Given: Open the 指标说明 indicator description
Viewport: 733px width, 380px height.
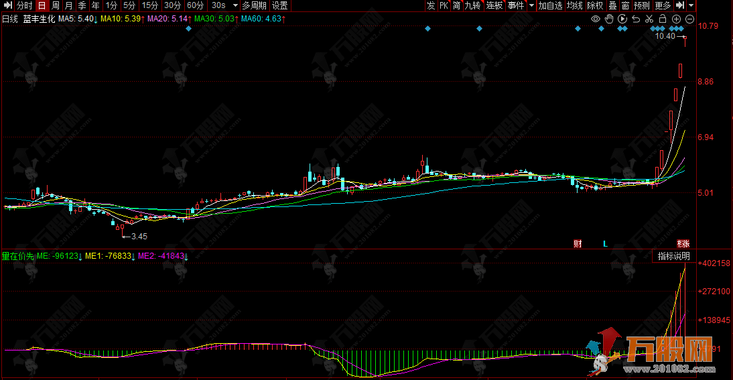Looking at the screenshot, I should [x=673, y=256].
